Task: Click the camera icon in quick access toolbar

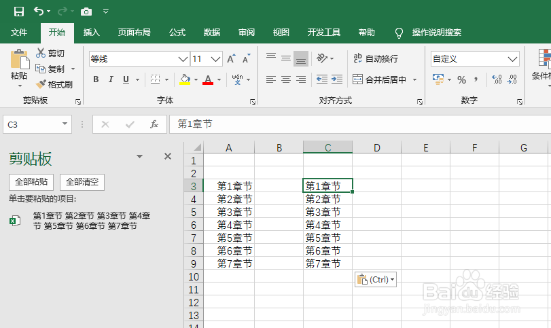Action: point(86,12)
